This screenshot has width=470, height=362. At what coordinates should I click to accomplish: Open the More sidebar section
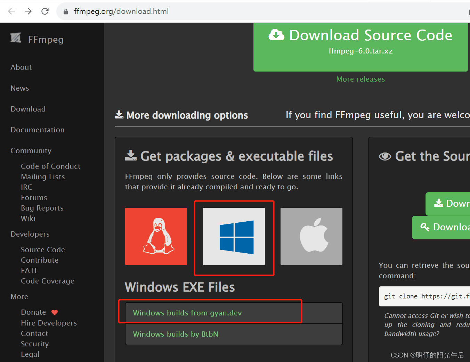point(19,297)
